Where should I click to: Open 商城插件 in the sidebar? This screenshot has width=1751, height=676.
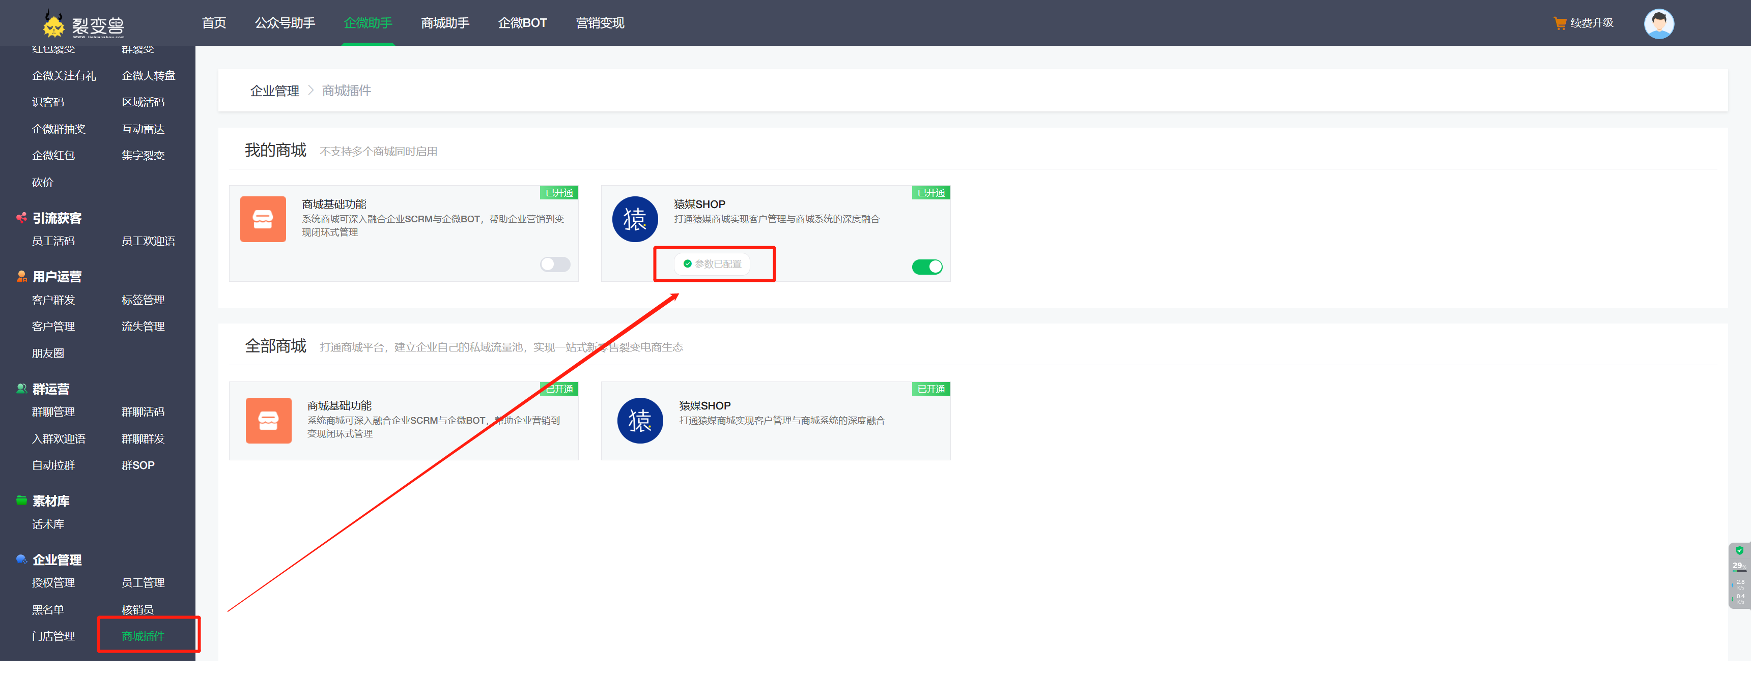(x=143, y=636)
